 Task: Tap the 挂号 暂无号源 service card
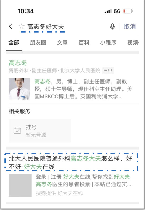pyautogui.click(x=40, y=131)
